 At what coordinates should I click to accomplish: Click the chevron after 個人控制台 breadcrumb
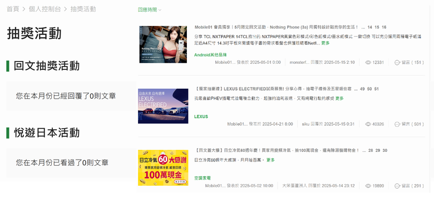66,9
